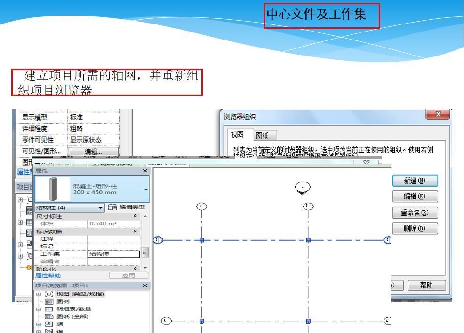The image size is (464, 333).
Task: Click the 图纸 (全部) sheets icon
Action: pos(48,317)
